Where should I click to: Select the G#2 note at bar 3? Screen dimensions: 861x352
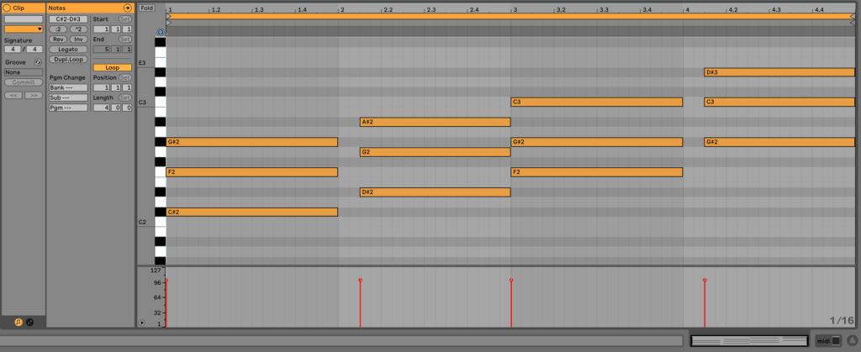click(596, 142)
